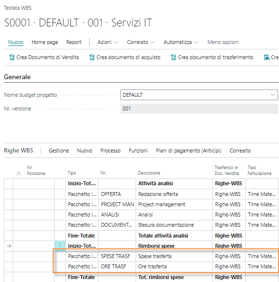Viewport: 279px width, 282px height.
Task: Click the Descrizione column header
Action: tap(149, 173)
